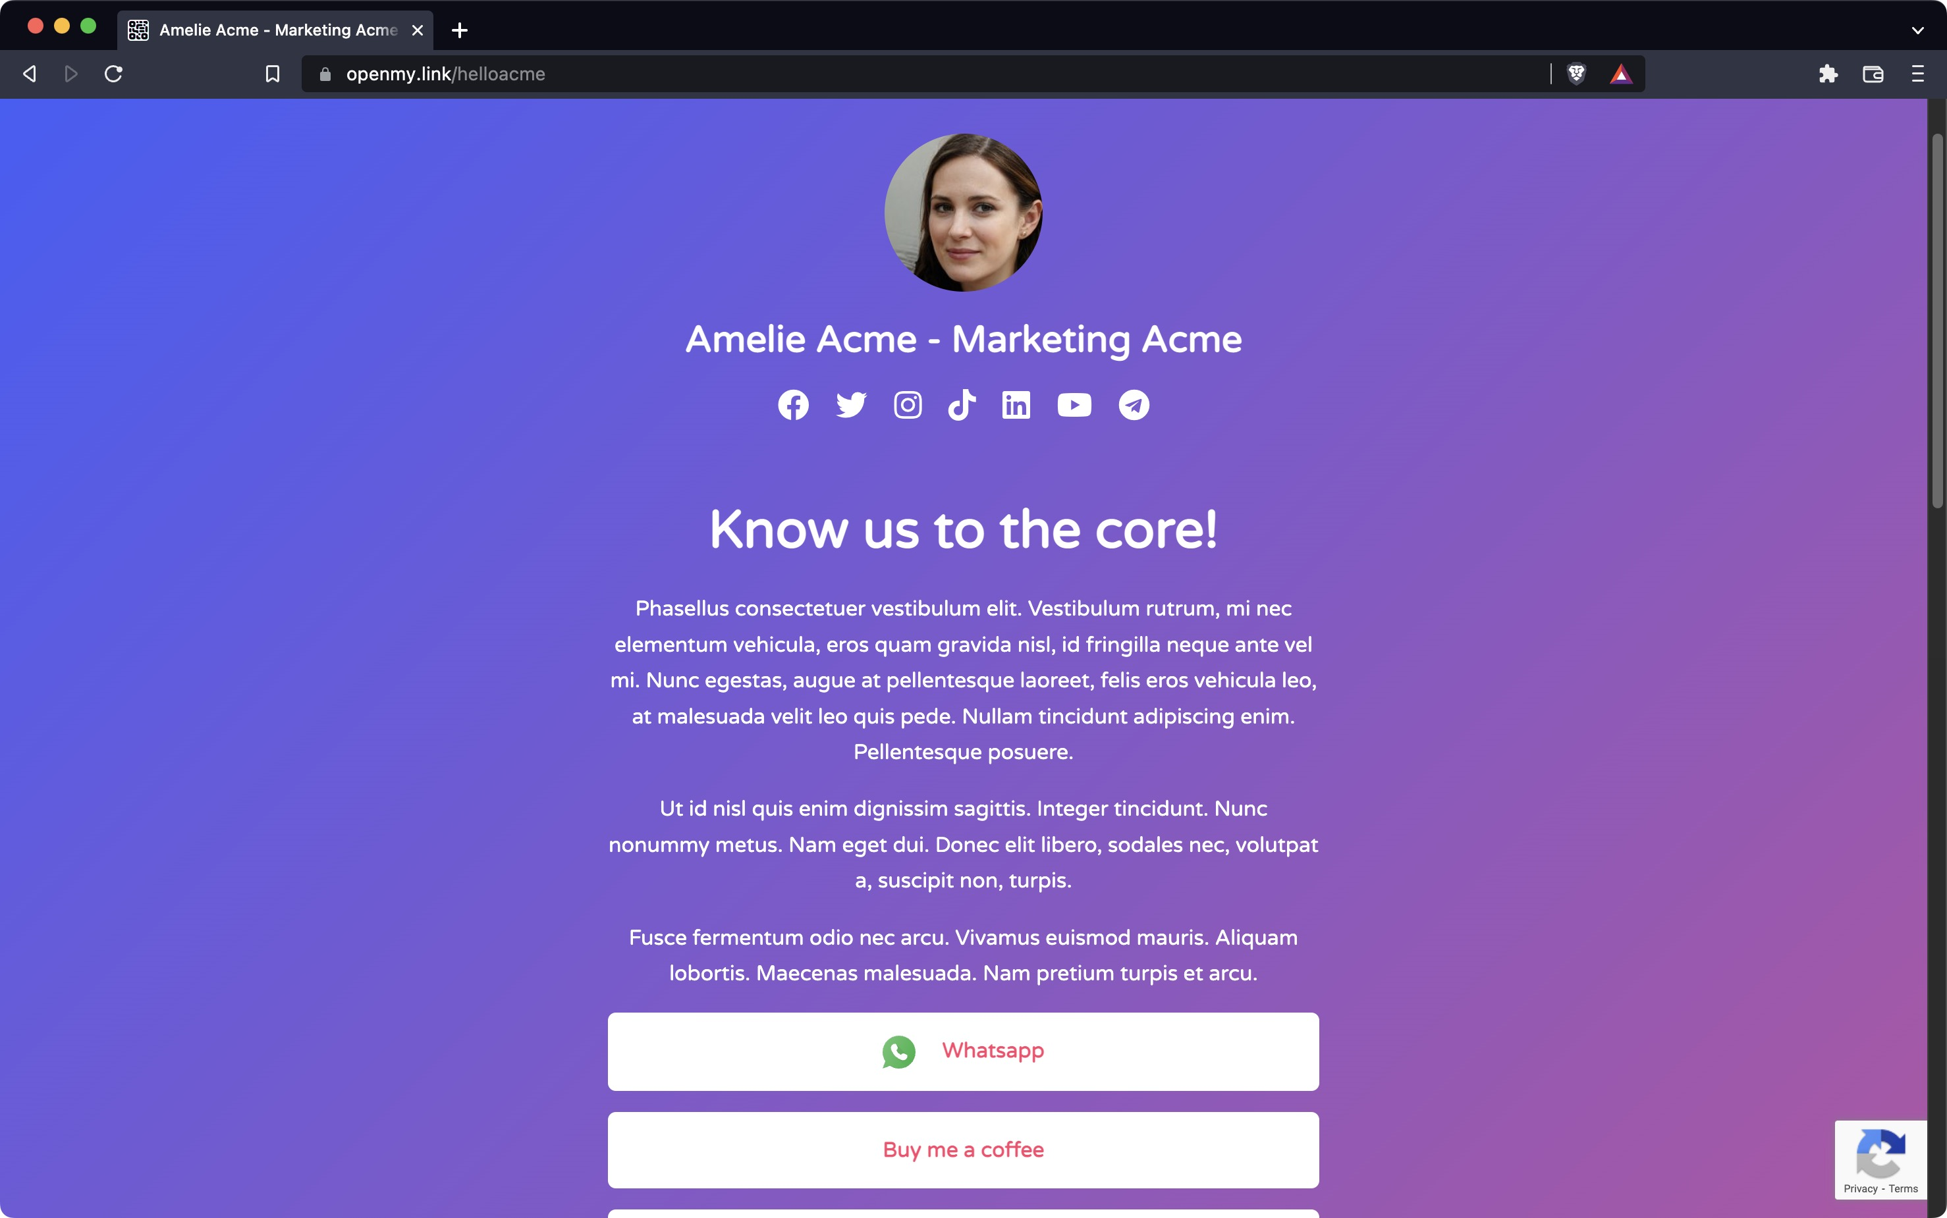
Task: Open the TikTok icon link
Action: pyautogui.click(x=962, y=404)
